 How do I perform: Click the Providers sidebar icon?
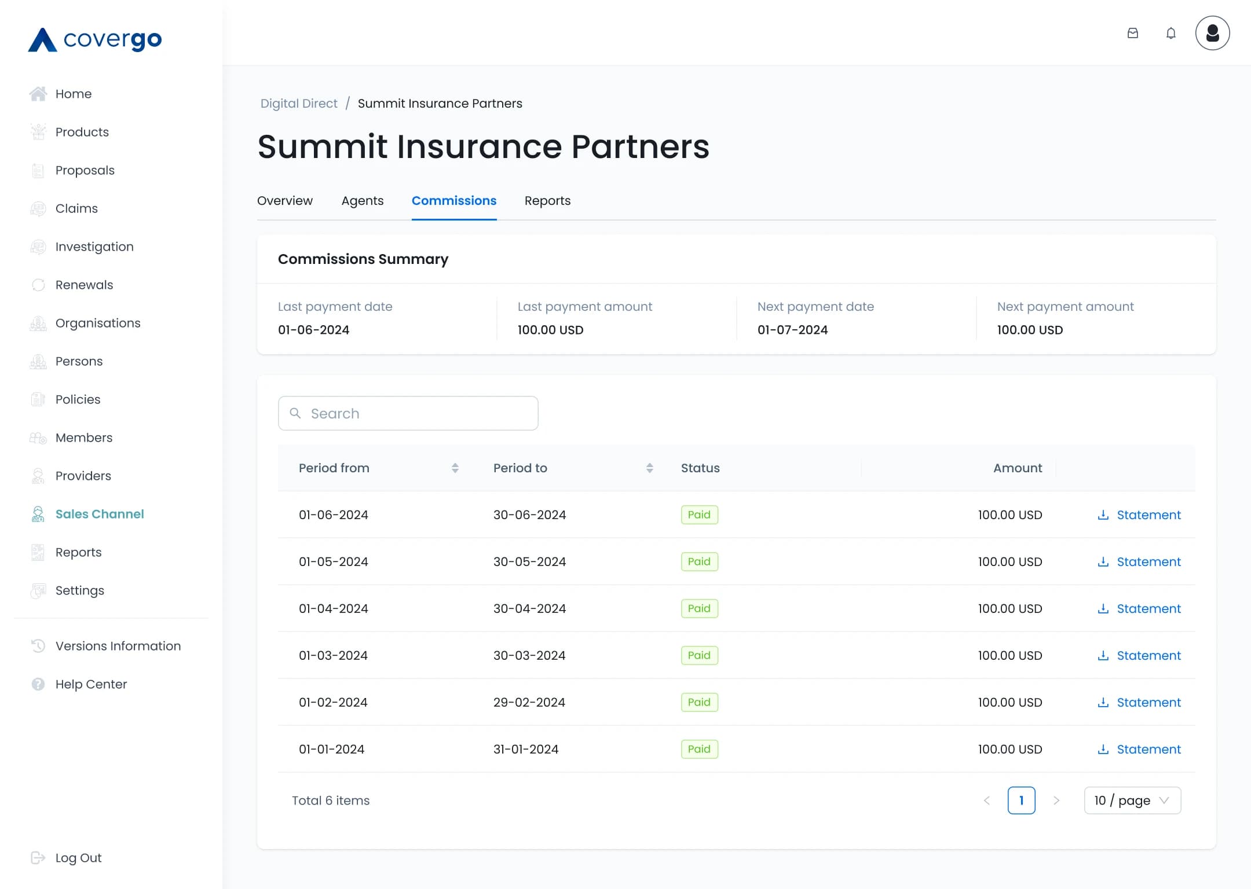coord(38,476)
